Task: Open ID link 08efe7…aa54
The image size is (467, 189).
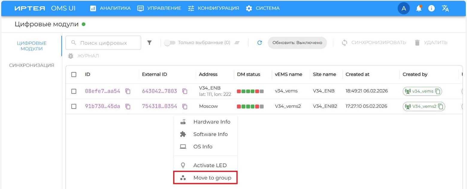Action: pyautogui.click(x=102, y=91)
